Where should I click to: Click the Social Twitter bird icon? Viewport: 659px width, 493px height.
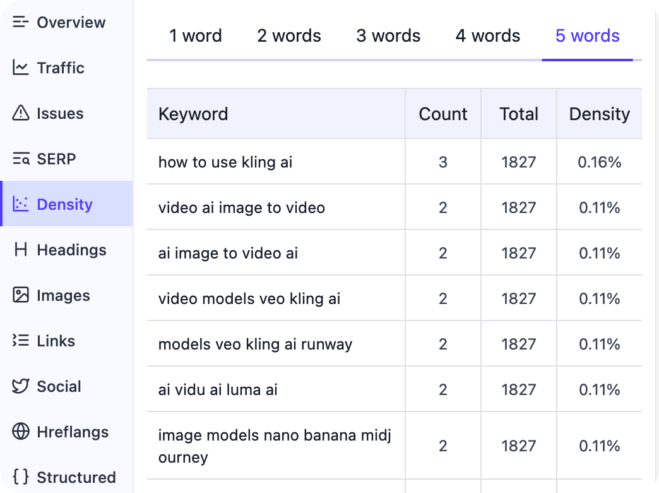[21, 387]
